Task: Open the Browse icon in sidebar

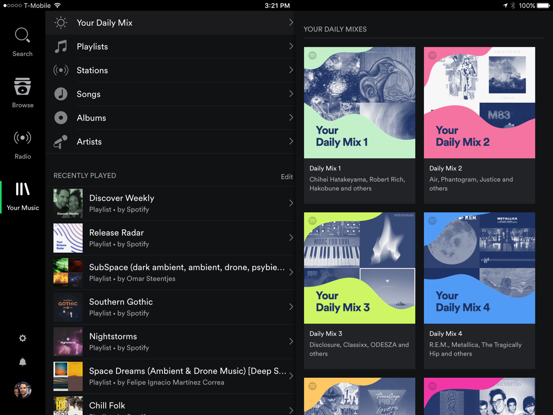Action: coord(22,86)
